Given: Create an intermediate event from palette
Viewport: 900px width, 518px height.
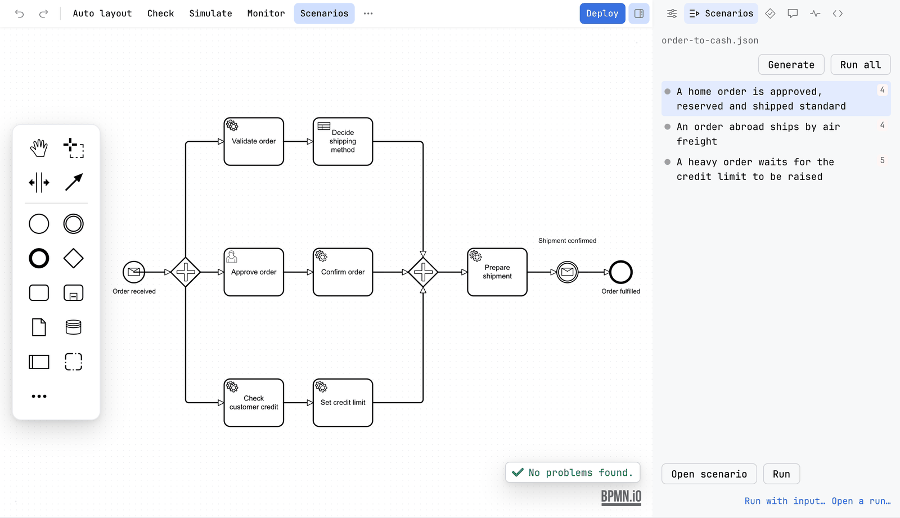Looking at the screenshot, I should [74, 224].
